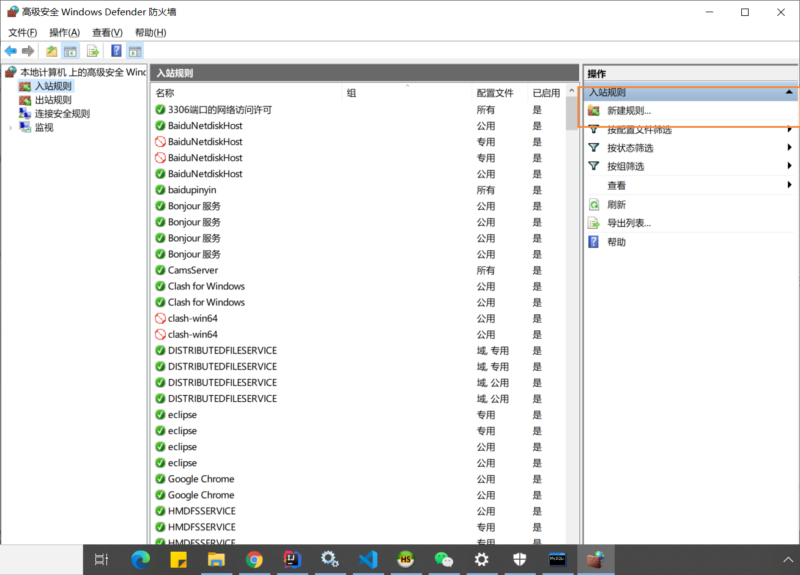Click the green check icon of 3306端口 rule
Viewport: 800px width, 575px height.
tap(160, 109)
